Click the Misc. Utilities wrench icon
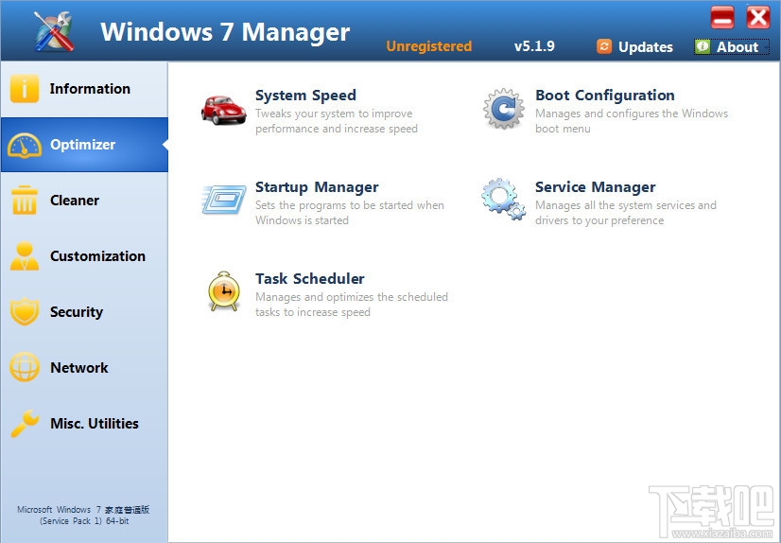781x543 pixels. (x=24, y=424)
